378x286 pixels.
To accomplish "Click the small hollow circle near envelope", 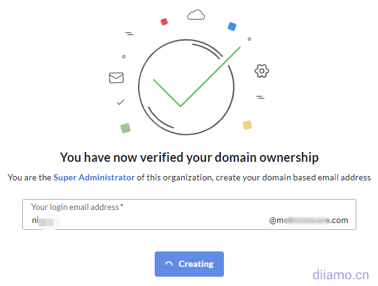I will (124, 57).
